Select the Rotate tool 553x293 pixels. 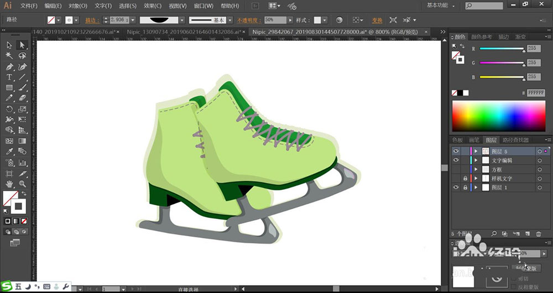9,109
